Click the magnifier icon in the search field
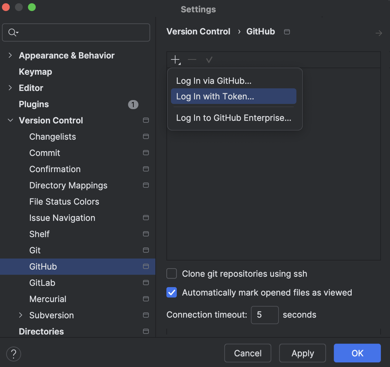This screenshot has width=390, height=367. point(12,32)
